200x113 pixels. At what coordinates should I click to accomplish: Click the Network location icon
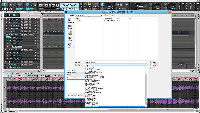tap(70, 45)
